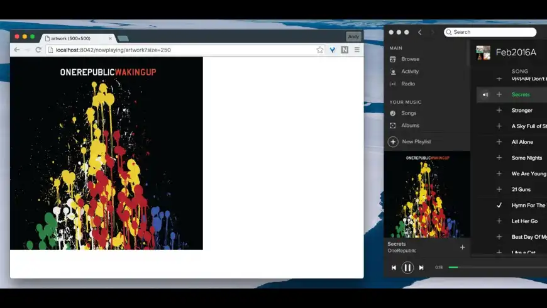547x308 pixels.
Task: Click the SONG column header
Action: (520, 71)
